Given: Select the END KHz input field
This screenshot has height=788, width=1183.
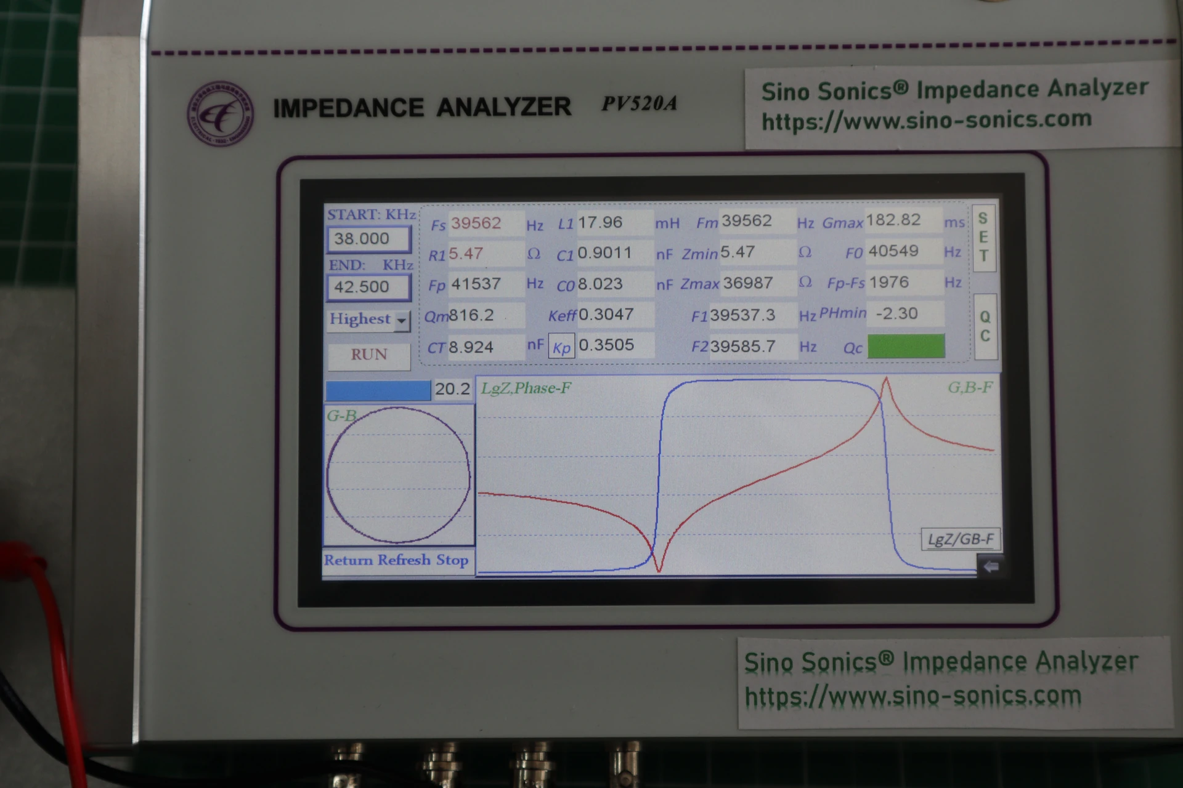Looking at the screenshot, I should pos(368,287).
